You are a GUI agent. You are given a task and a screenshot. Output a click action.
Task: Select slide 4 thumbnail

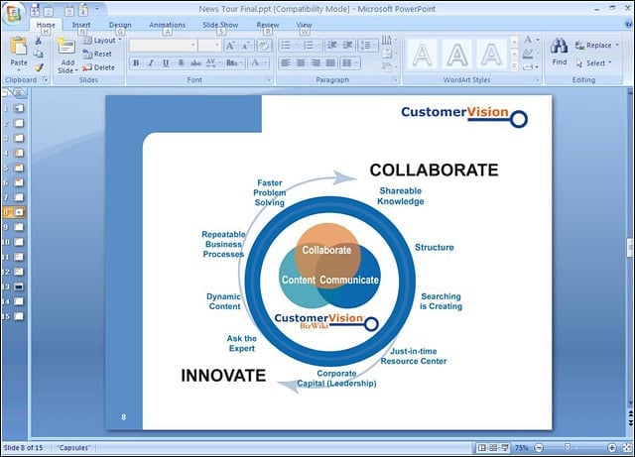[x=19, y=153]
